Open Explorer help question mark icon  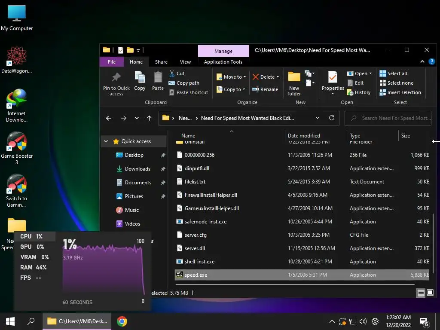pyautogui.click(x=431, y=62)
